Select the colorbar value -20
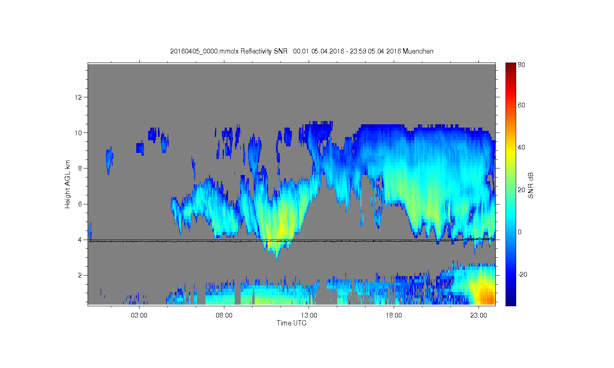The height and width of the screenshot is (368, 614). click(x=522, y=275)
